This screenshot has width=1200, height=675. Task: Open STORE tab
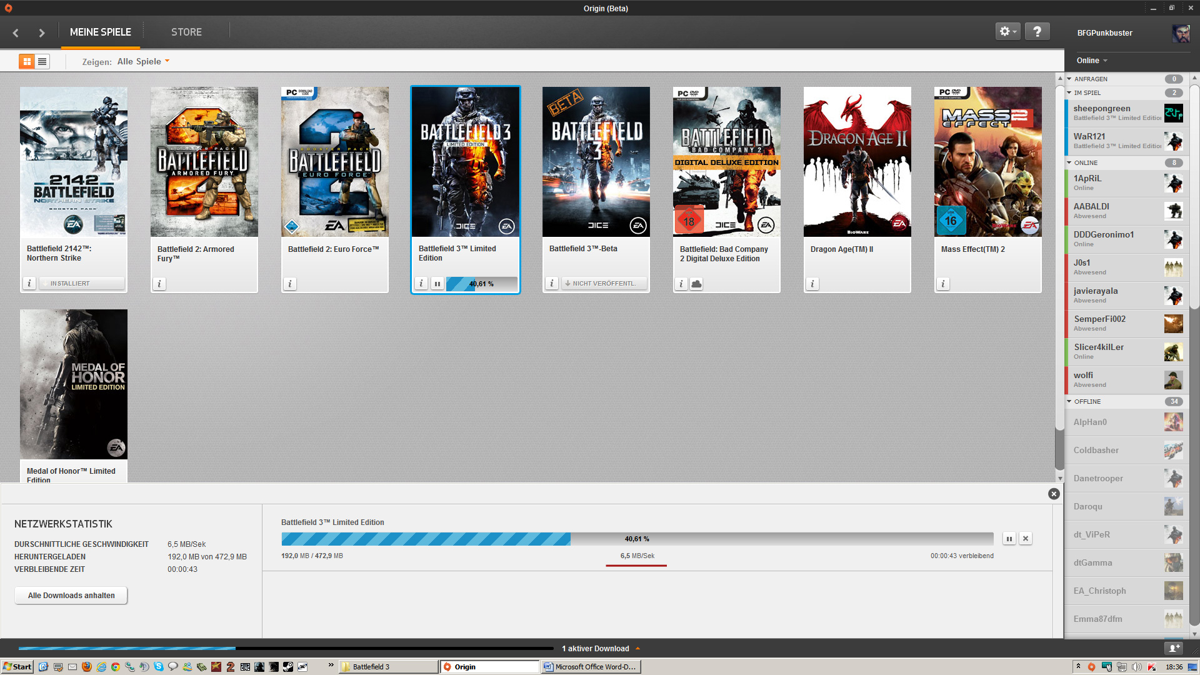click(x=186, y=32)
